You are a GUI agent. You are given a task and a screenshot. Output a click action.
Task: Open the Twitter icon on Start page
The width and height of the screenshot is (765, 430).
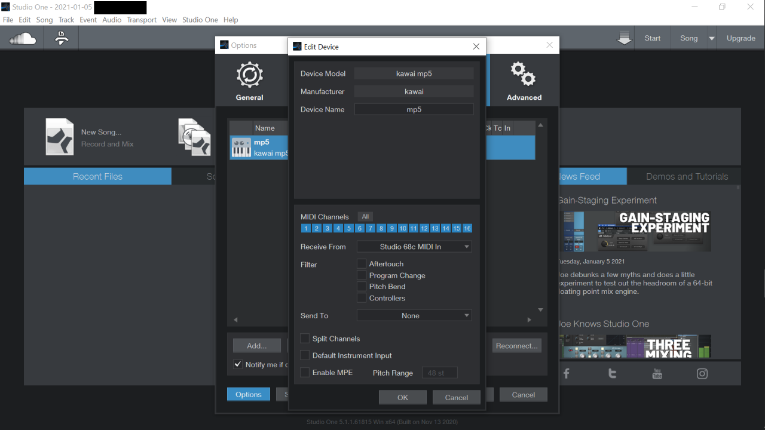(x=612, y=373)
